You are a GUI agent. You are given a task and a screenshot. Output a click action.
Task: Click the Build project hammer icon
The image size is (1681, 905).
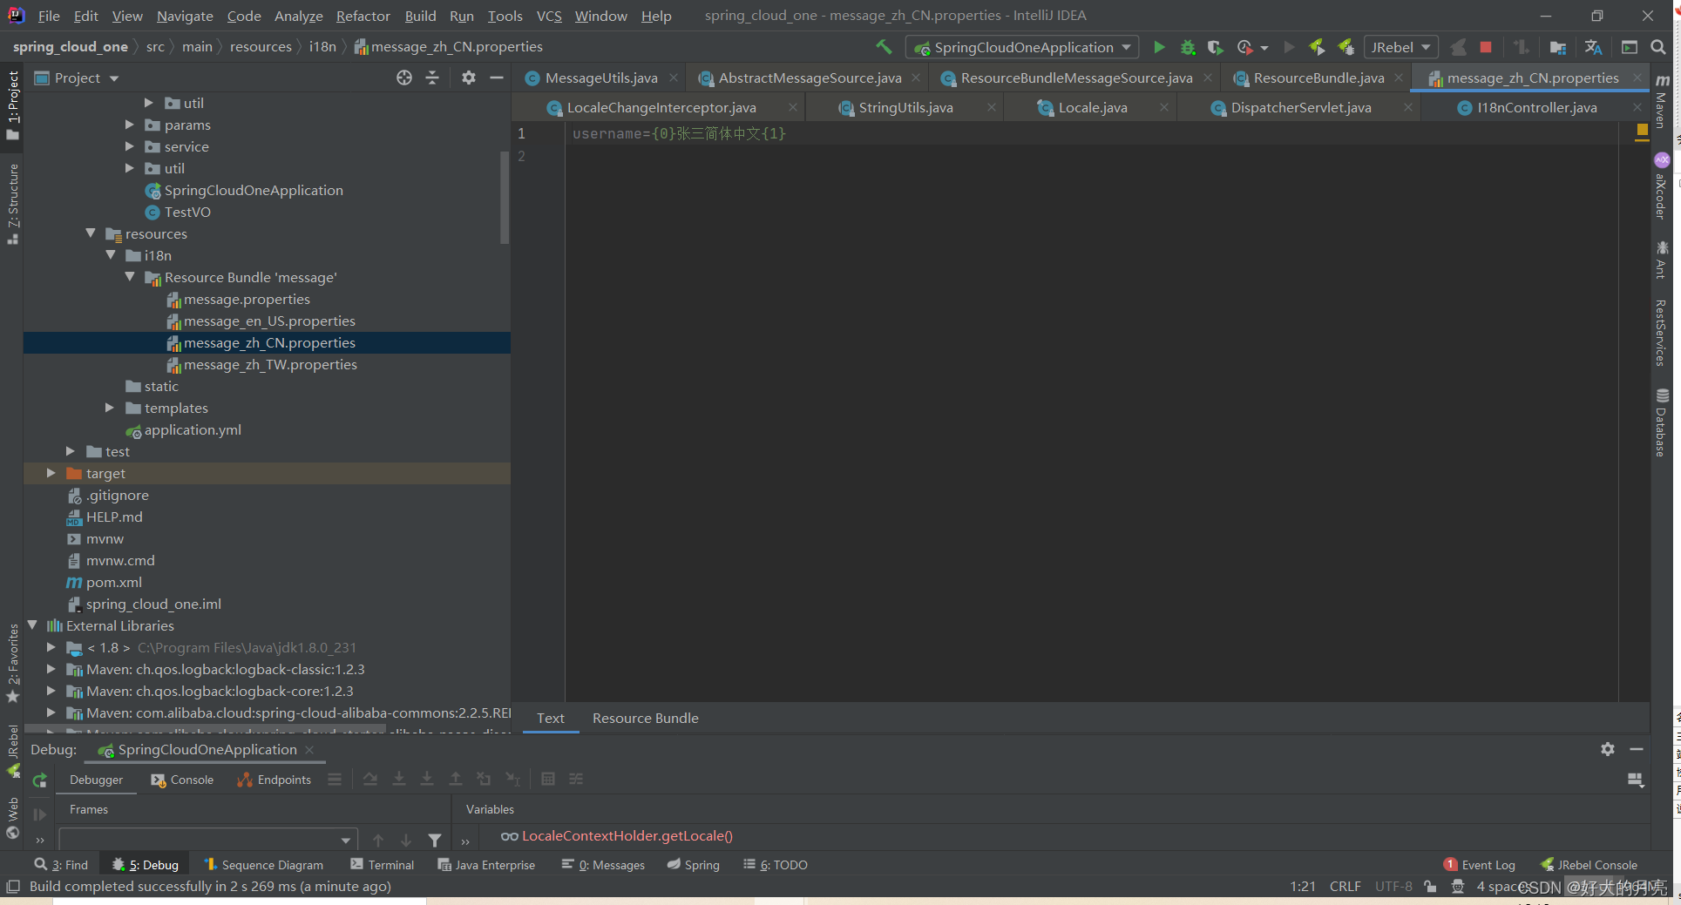tap(884, 47)
